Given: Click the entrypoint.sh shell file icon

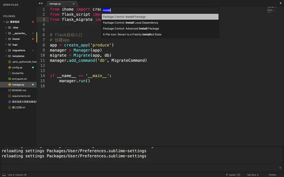Looking at the screenshot, I should point(10,79).
